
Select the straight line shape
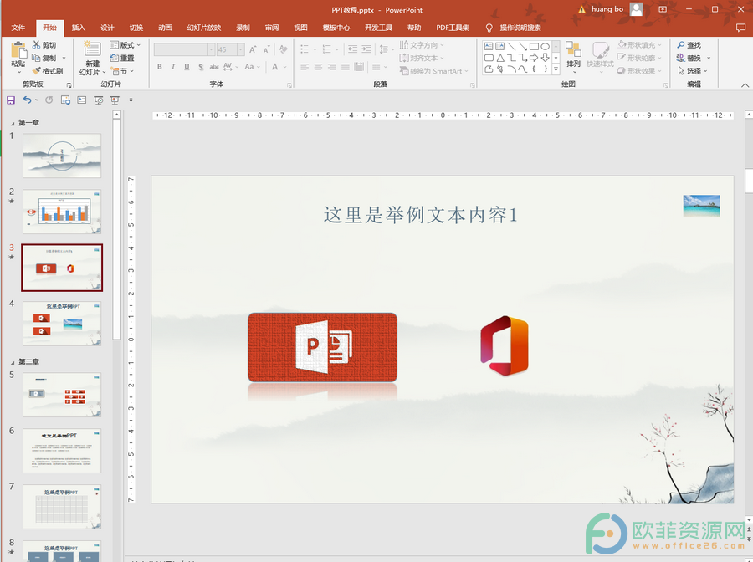(x=511, y=47)
